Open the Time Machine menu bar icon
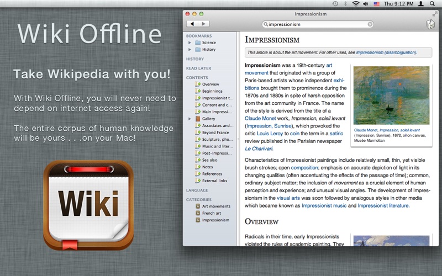 [x=335, y=4]
